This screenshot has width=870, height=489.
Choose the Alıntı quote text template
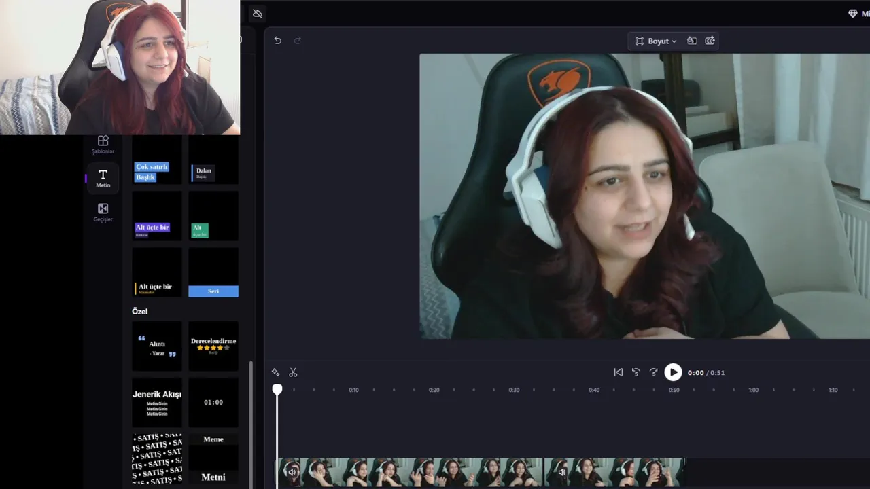pyautogui.click(x=157, y=346)
